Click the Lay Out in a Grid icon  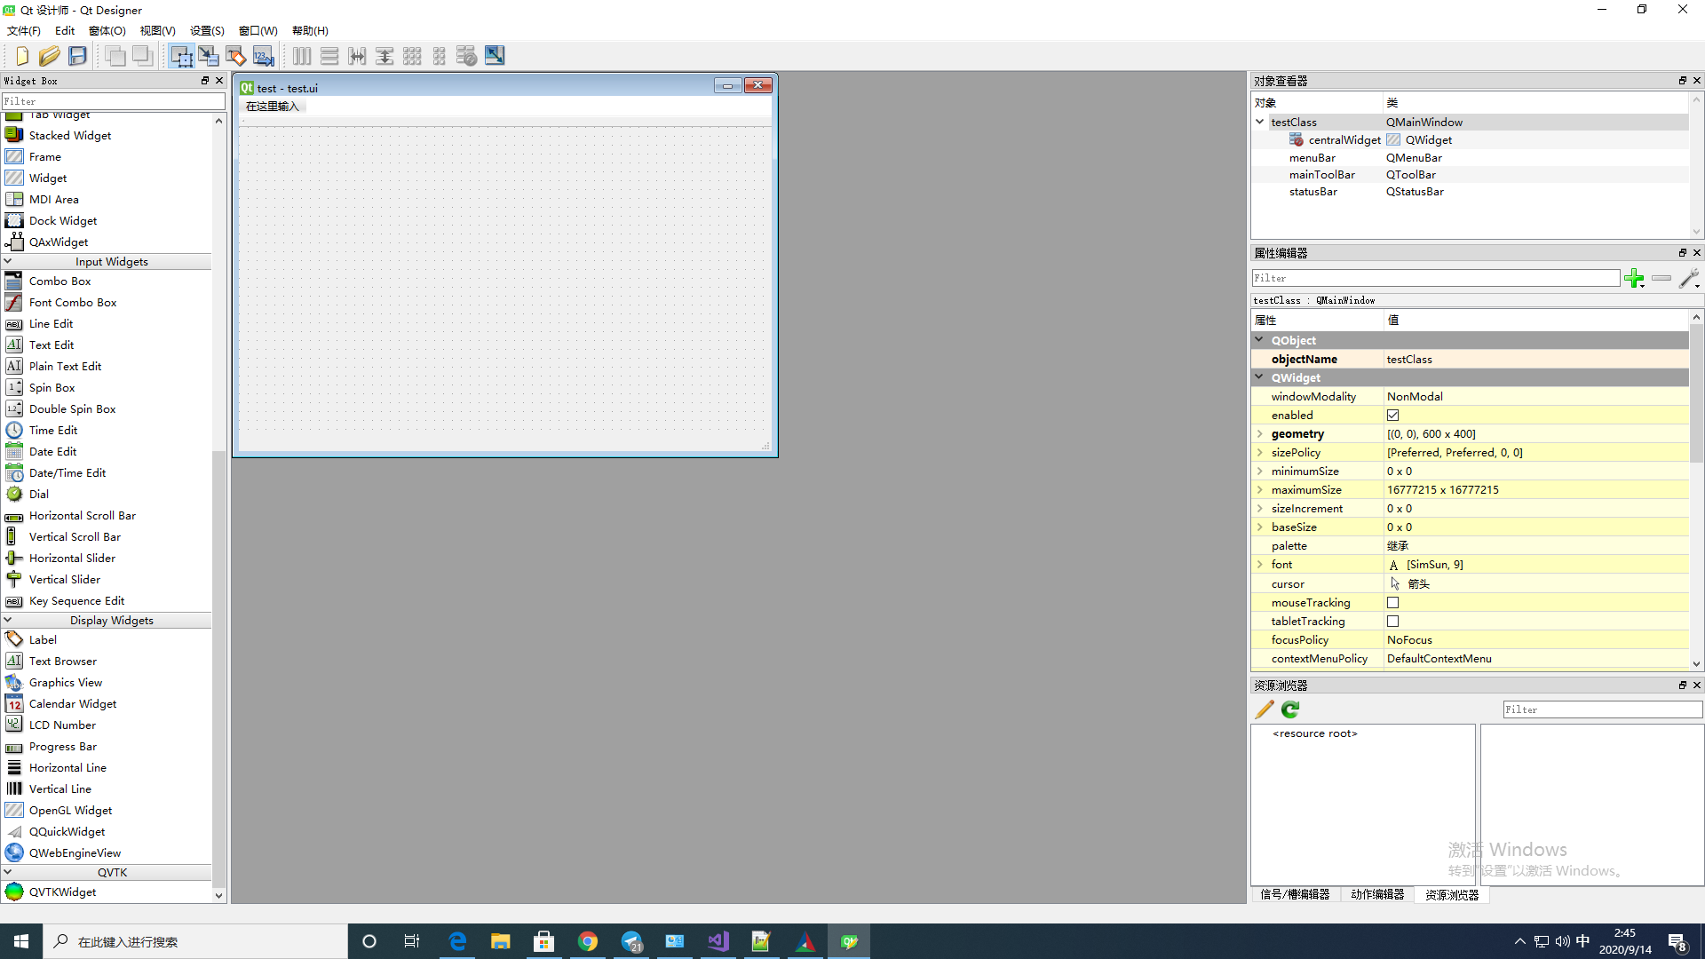point(412,55)
